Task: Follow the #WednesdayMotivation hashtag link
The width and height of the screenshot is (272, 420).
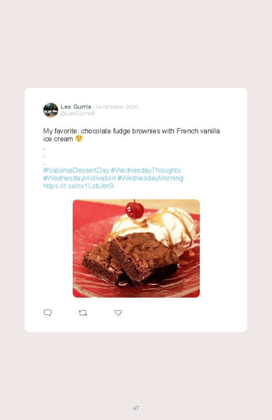Action: pyautogui.click(x=80, y=178)
